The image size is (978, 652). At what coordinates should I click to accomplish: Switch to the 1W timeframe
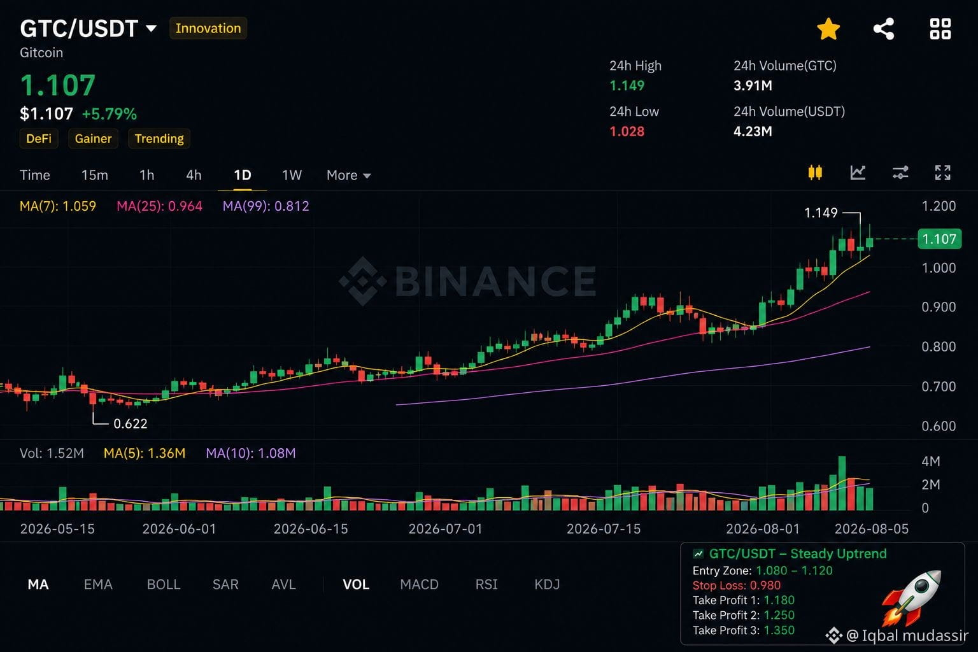pyautogui.click(x=292, y=175)
